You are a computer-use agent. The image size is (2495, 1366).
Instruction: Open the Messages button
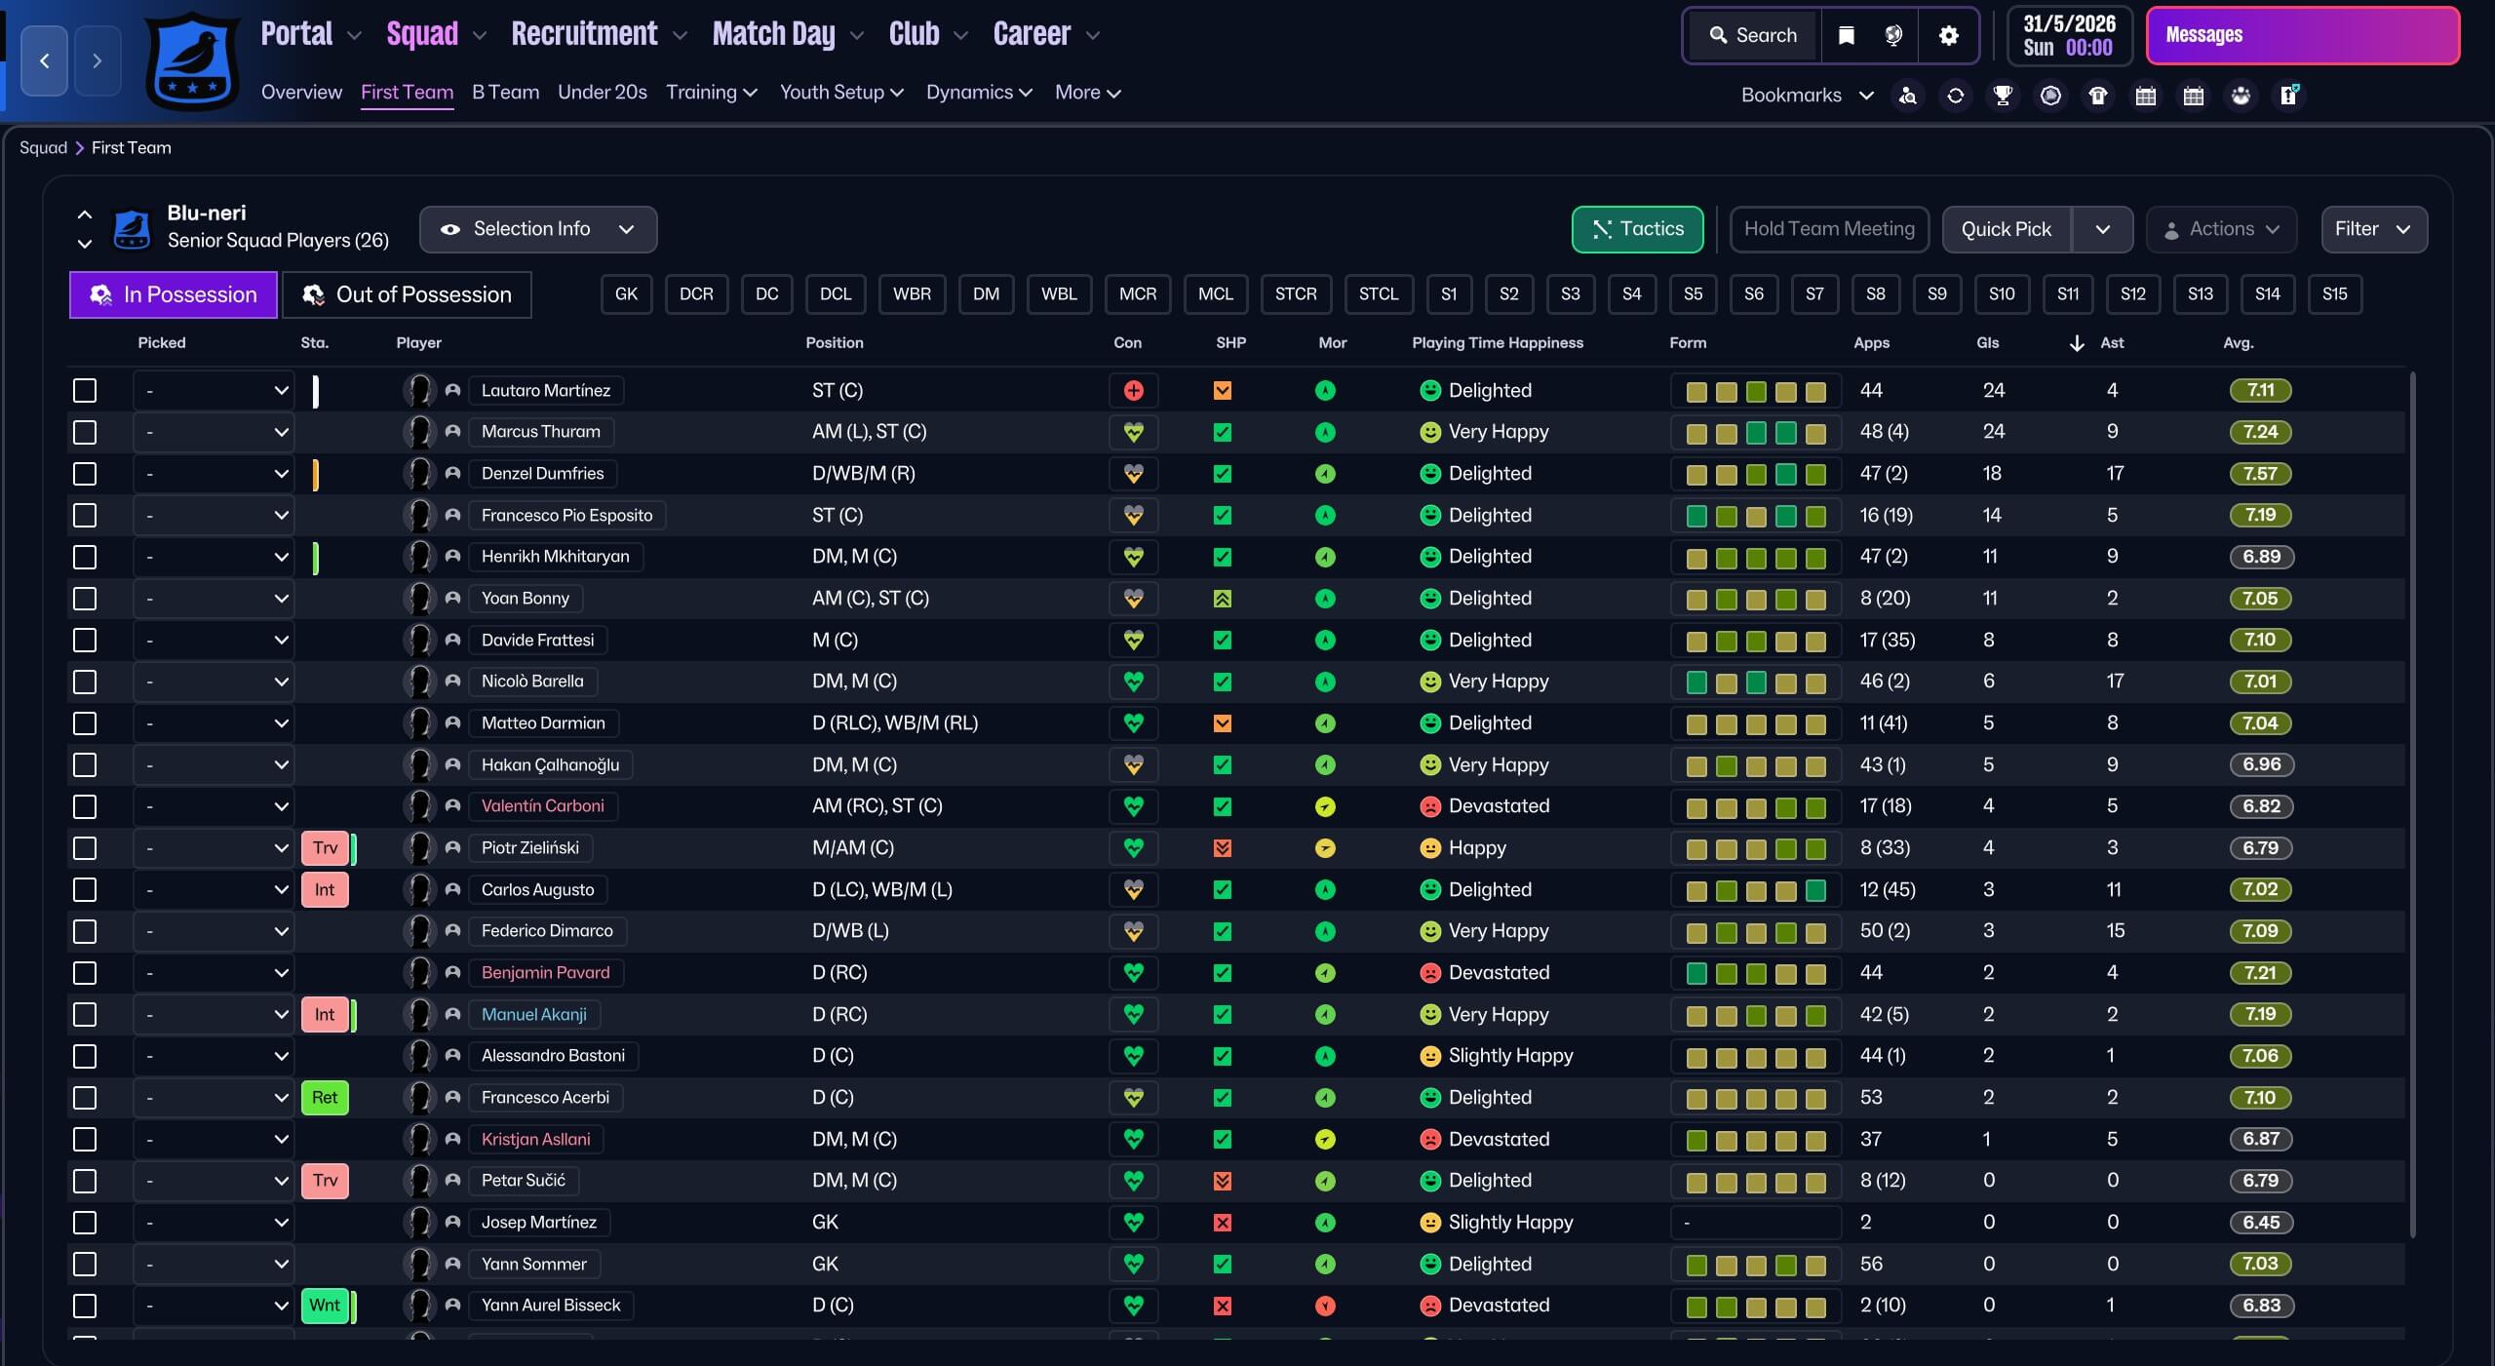coord(2302,36)
